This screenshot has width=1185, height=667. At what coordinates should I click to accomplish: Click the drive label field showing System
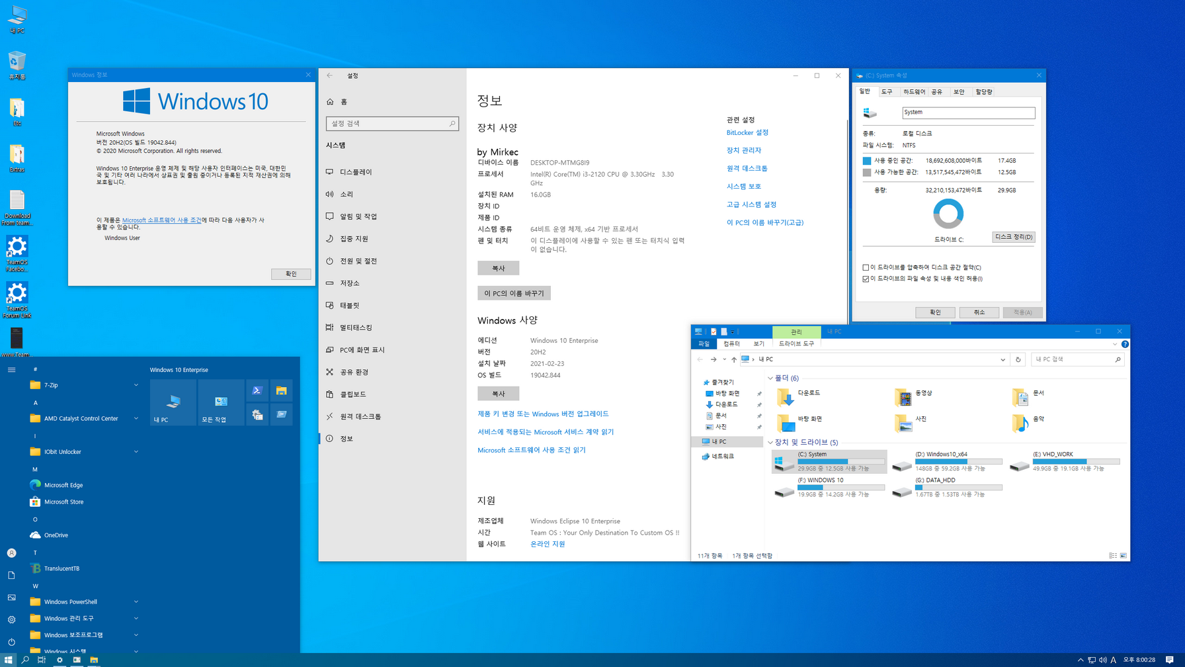[968, 112]
